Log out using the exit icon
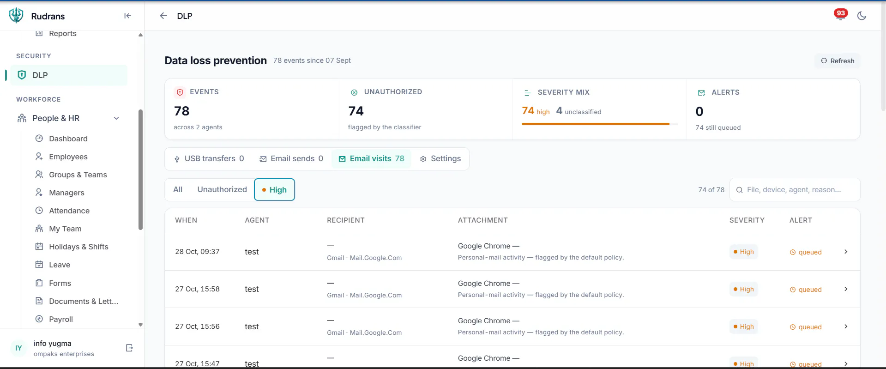Image resolution: width=886 pixels, height=369 pixels. (129, 348)
